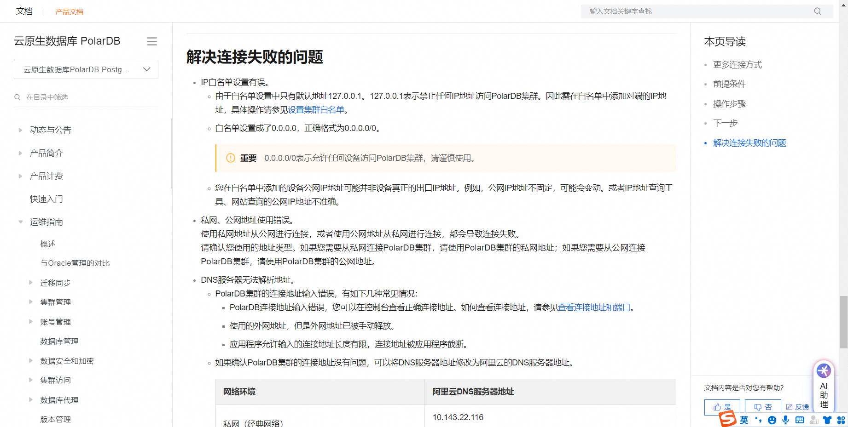Image resolution: width=848 pixels, height=427 pixels.
Task: Click the 解决连接失败的问题 main heading
Action: click(x=255, y=57)
